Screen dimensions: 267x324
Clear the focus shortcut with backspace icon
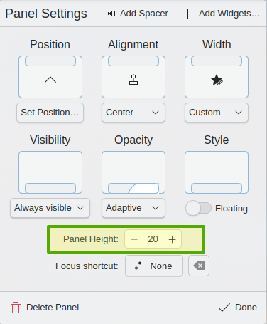point(199,266)
